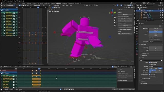
Task: Toggle the pin icon in properties Scene header
Action: pos(162,23)
